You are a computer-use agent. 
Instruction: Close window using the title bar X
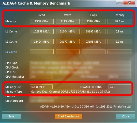pyautogui.click(x=129, y=3)
